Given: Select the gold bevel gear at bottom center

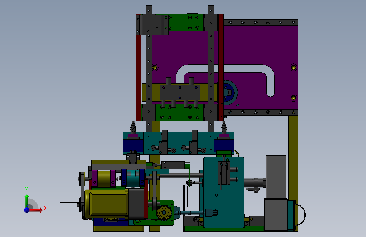Looking at the screenshot, I should click(164, 213).
